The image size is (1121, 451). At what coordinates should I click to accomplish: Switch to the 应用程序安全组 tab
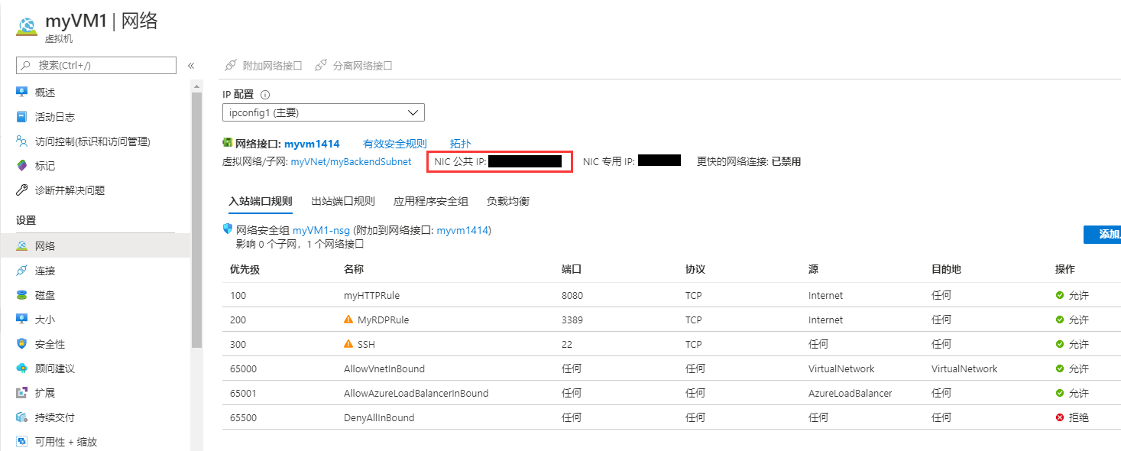click(x=431, y=201)
